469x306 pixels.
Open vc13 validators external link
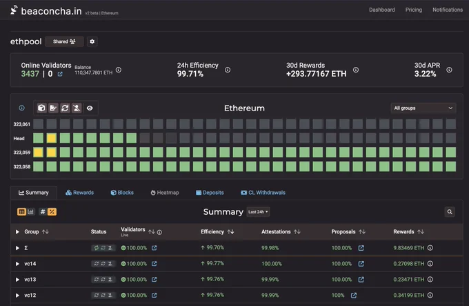(x=154, y=279)
